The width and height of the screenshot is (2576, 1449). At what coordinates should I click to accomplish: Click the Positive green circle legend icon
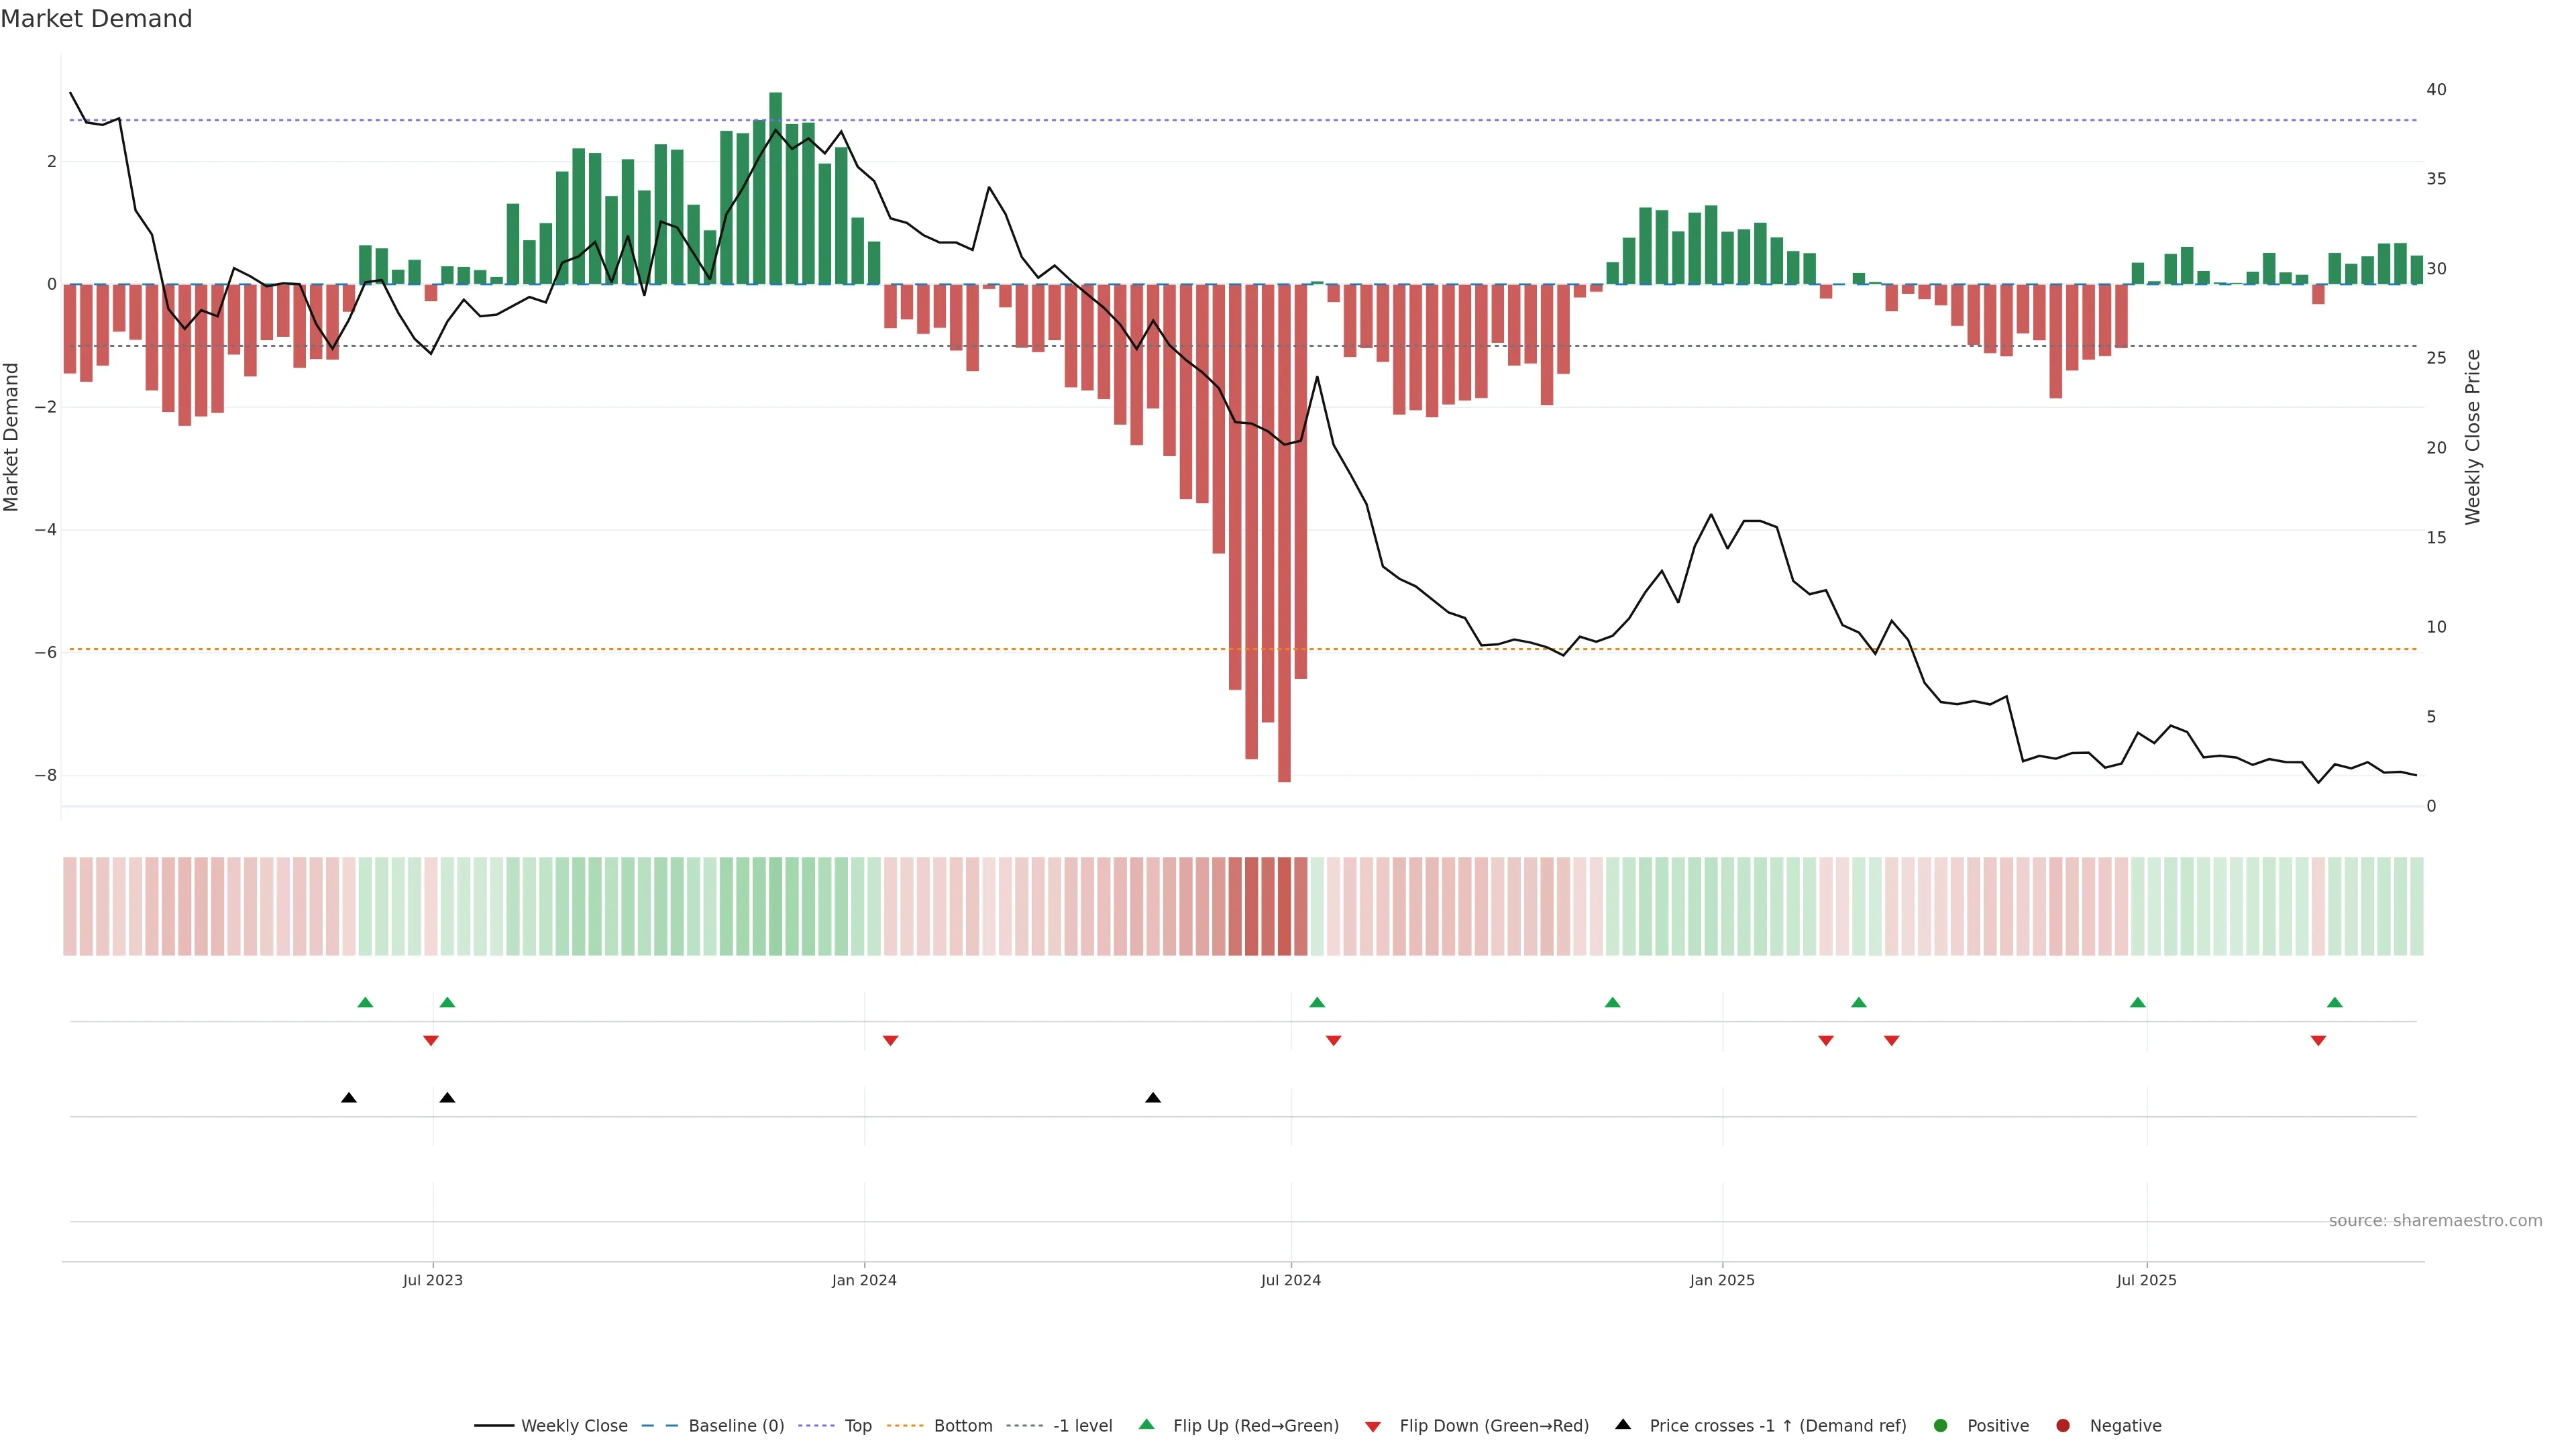coord(1941,1426)
